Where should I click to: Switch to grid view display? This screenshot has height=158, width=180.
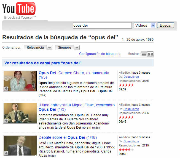click(151, 54)
